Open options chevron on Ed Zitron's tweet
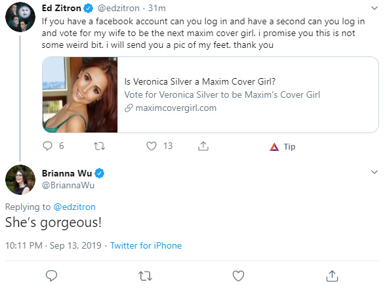 pos(375,9)
